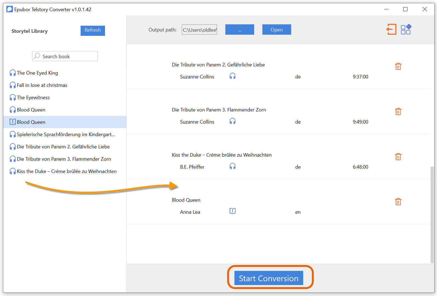437x296 pixels.
Task: Click author Anna Lea
Action: coord(190,212)
